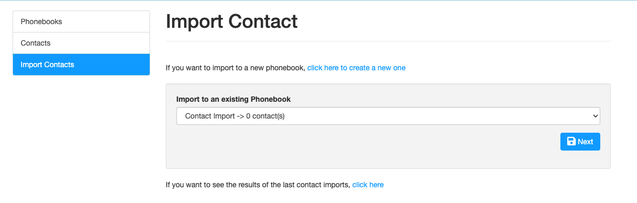Switch to Phonebooks in the left navigation
The image size is (637, 203).
tap(81, 22)
